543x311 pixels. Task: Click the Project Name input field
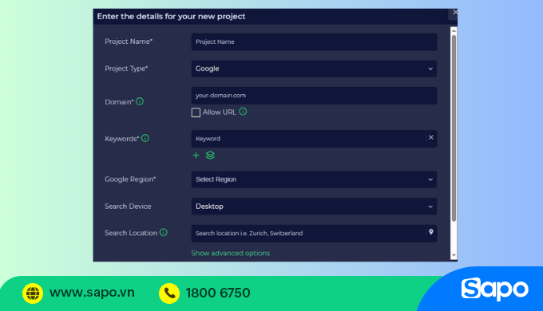pos(314,41)
